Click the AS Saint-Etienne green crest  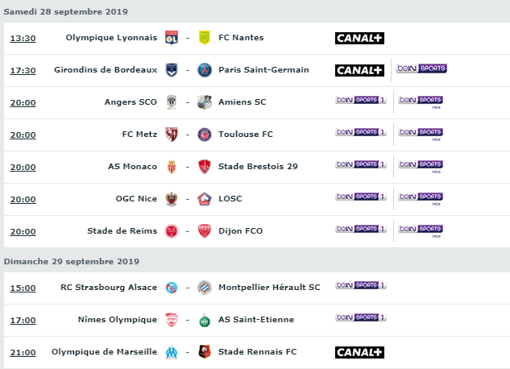point(205,320)
